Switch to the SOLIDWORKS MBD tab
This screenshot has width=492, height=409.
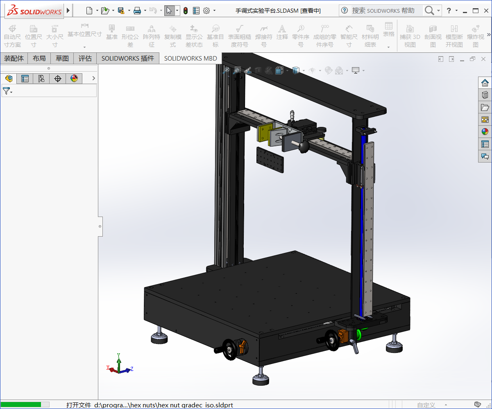190,59
